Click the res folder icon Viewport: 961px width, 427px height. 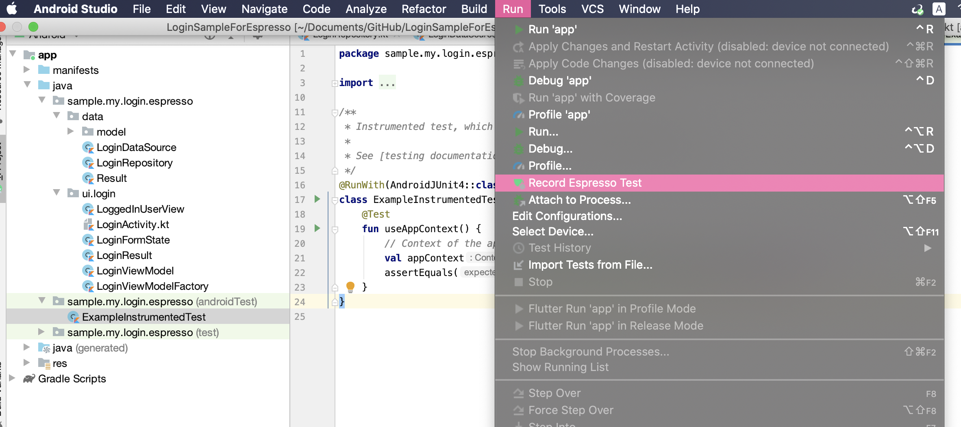click(x=44, y=363)
